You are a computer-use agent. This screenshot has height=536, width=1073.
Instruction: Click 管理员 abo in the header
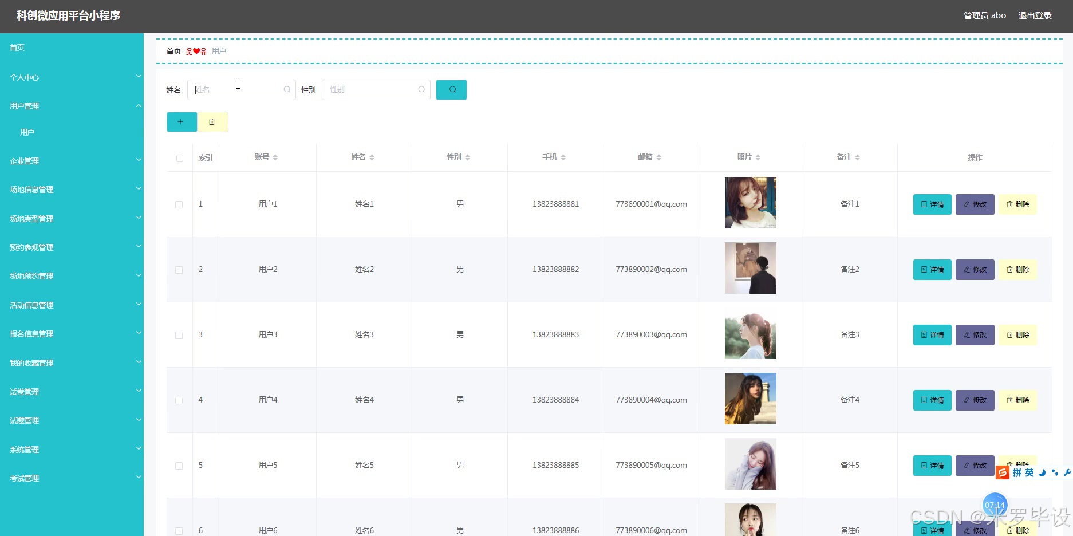coord(985,15)
